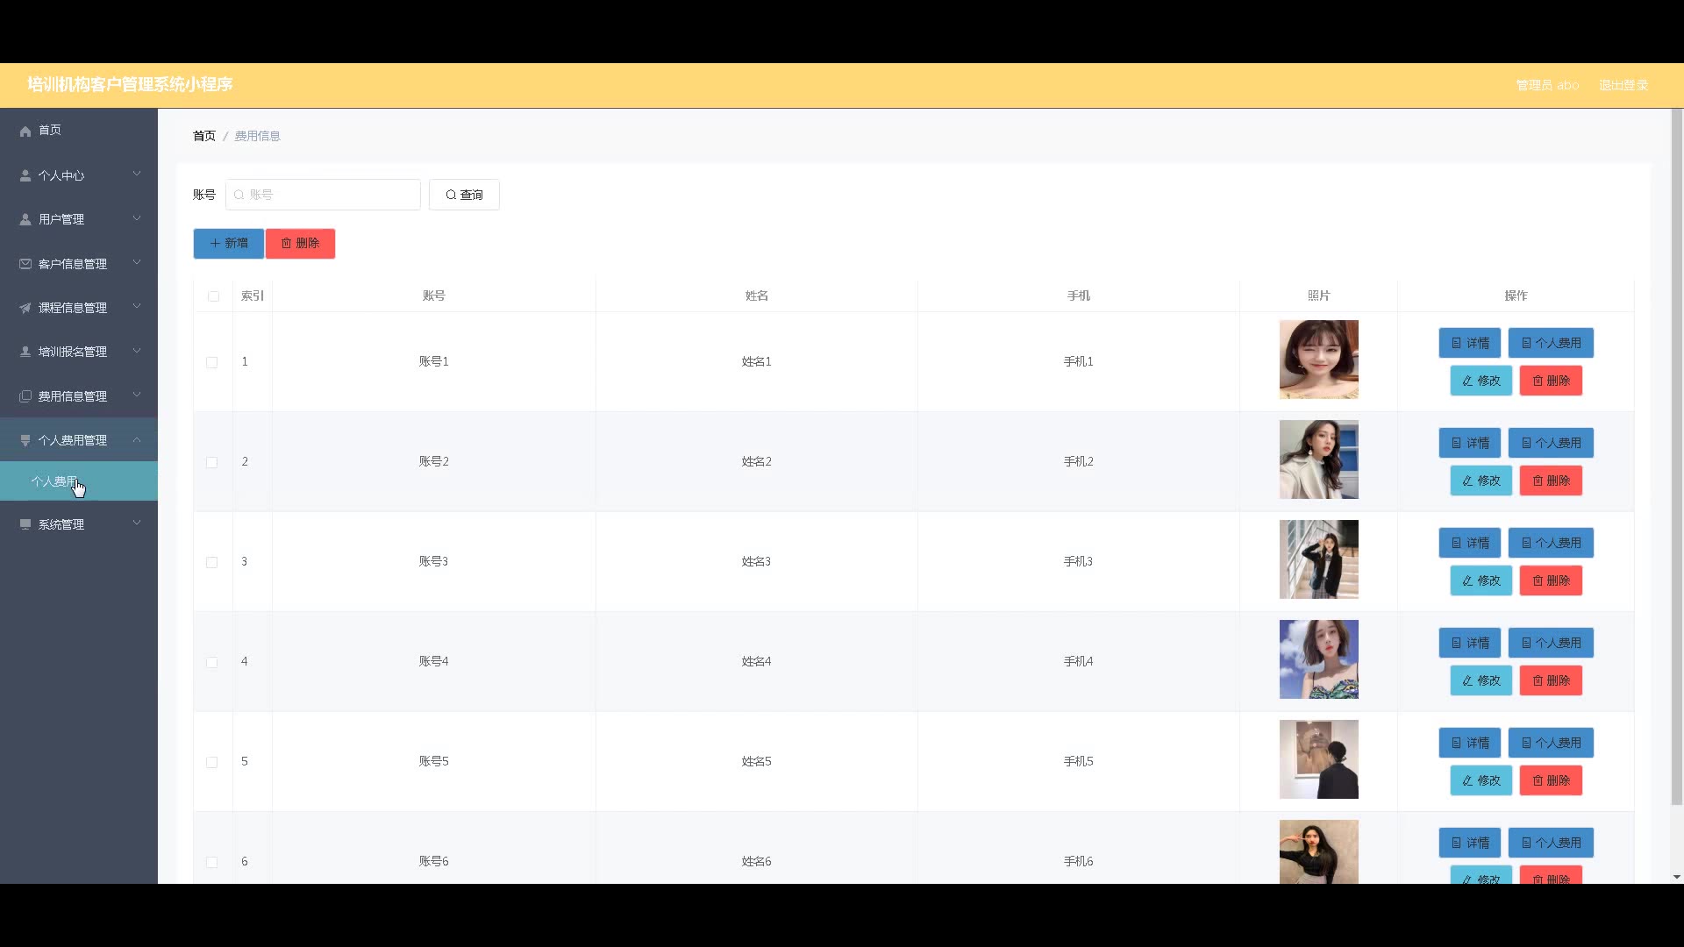1684x947 pixels.
Task: Click 删除 button for row 账号5
Action: pyautogui.click(x=1551, y=780)
